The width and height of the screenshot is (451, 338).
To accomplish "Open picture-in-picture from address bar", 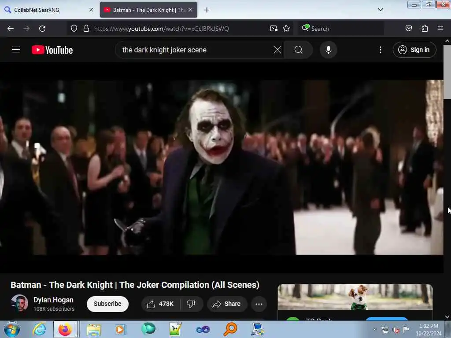I will [x=274, y=29].
